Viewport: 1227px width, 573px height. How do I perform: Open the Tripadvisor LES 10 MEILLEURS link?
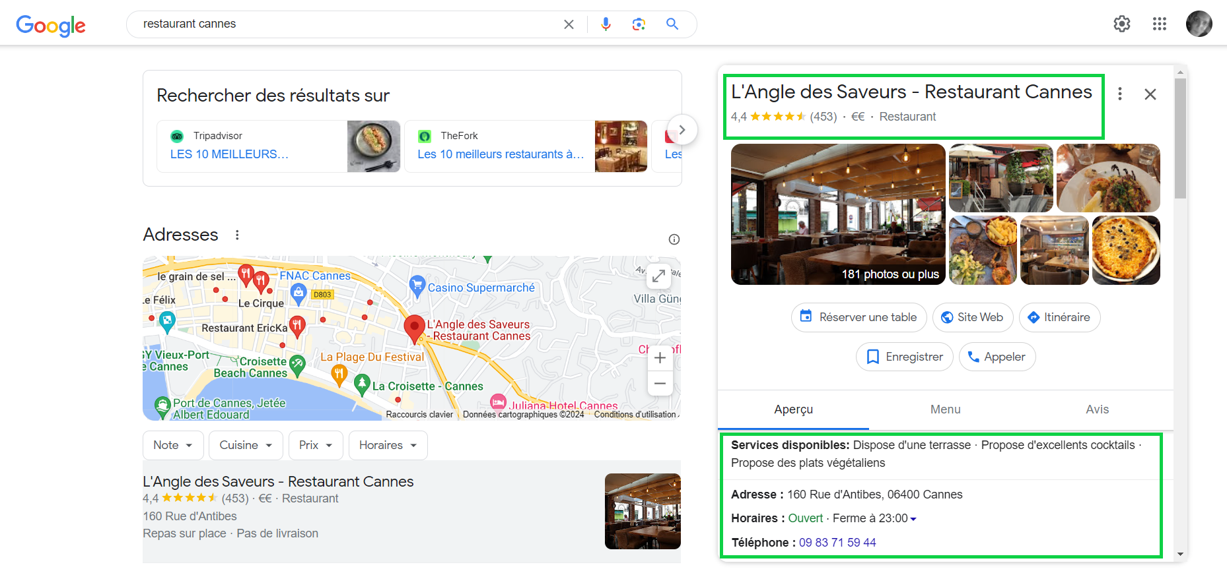[x=229, y=154]
